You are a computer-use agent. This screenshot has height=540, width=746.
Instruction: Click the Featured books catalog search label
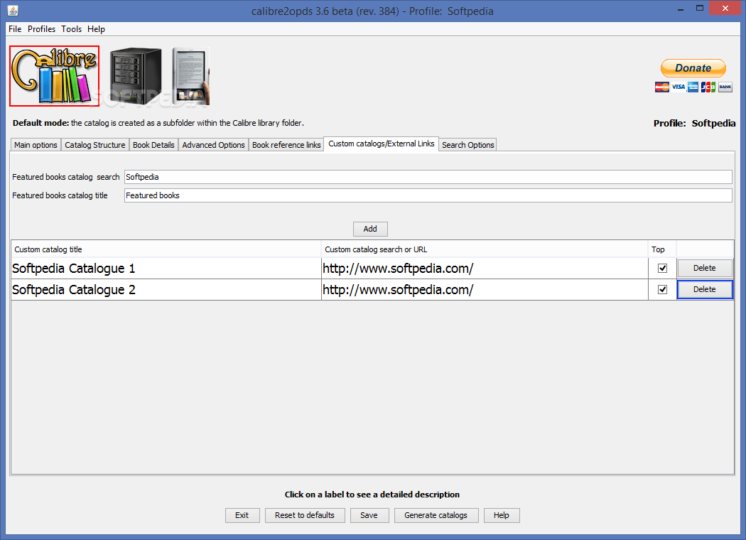(66, 177)
